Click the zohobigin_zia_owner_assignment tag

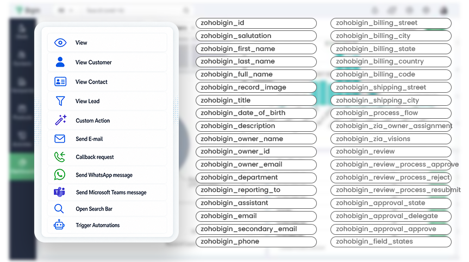pyautogui.click(x=391, y=126)
